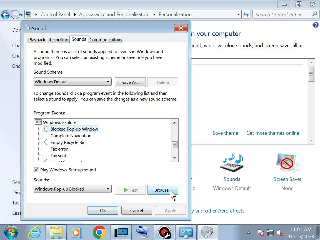This screenshot has width=320, height=240.
Task: Launch Windows Media Player from the taskbar
Action: click(x=77, y=232)
